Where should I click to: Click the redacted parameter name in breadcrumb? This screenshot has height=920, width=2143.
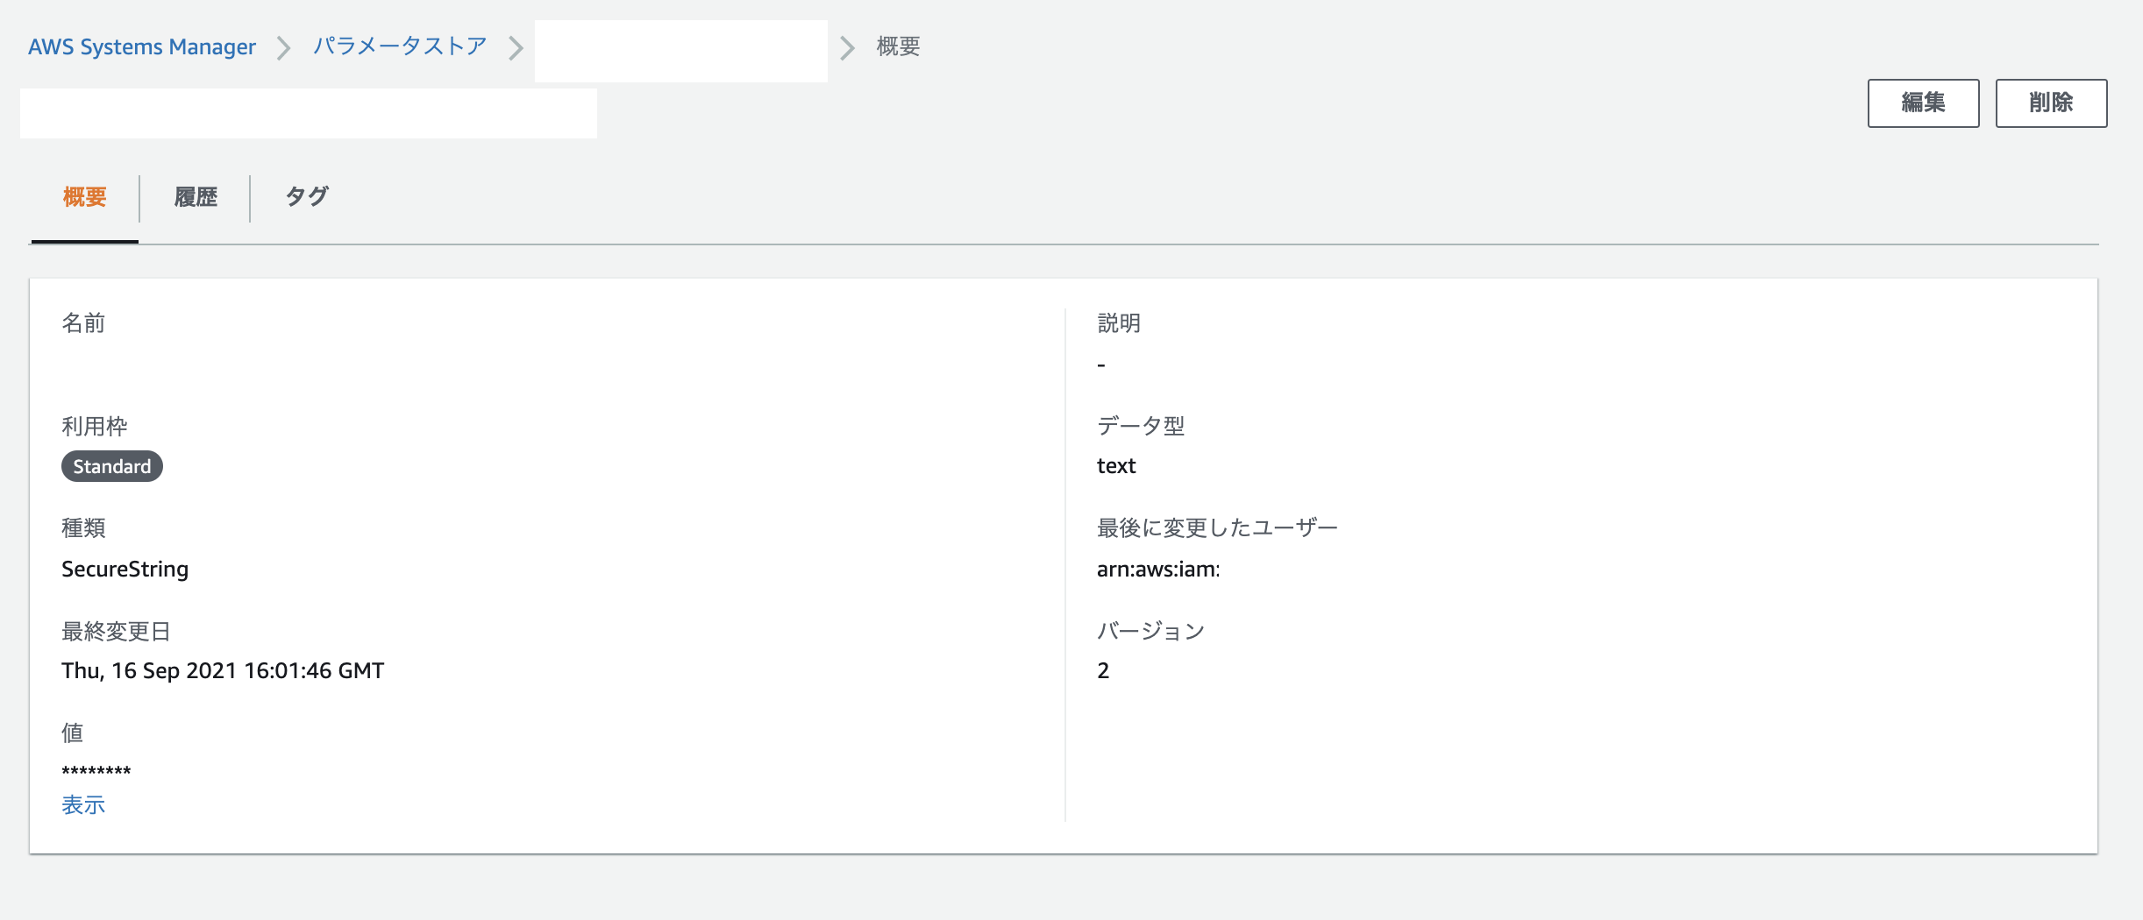click(682, 50)
